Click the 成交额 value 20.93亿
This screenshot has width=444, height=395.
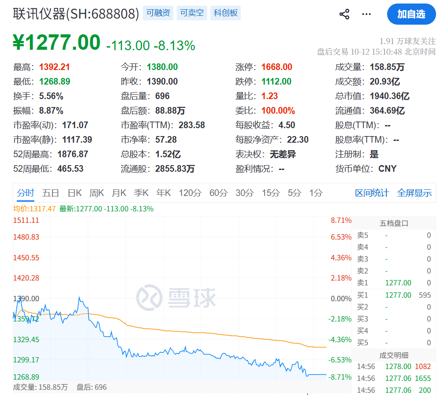point(385,82)
